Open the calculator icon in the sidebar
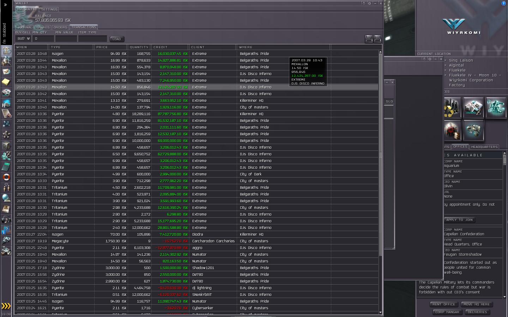The width and height of the screenshot is (508, 317). tap(6, 167)
